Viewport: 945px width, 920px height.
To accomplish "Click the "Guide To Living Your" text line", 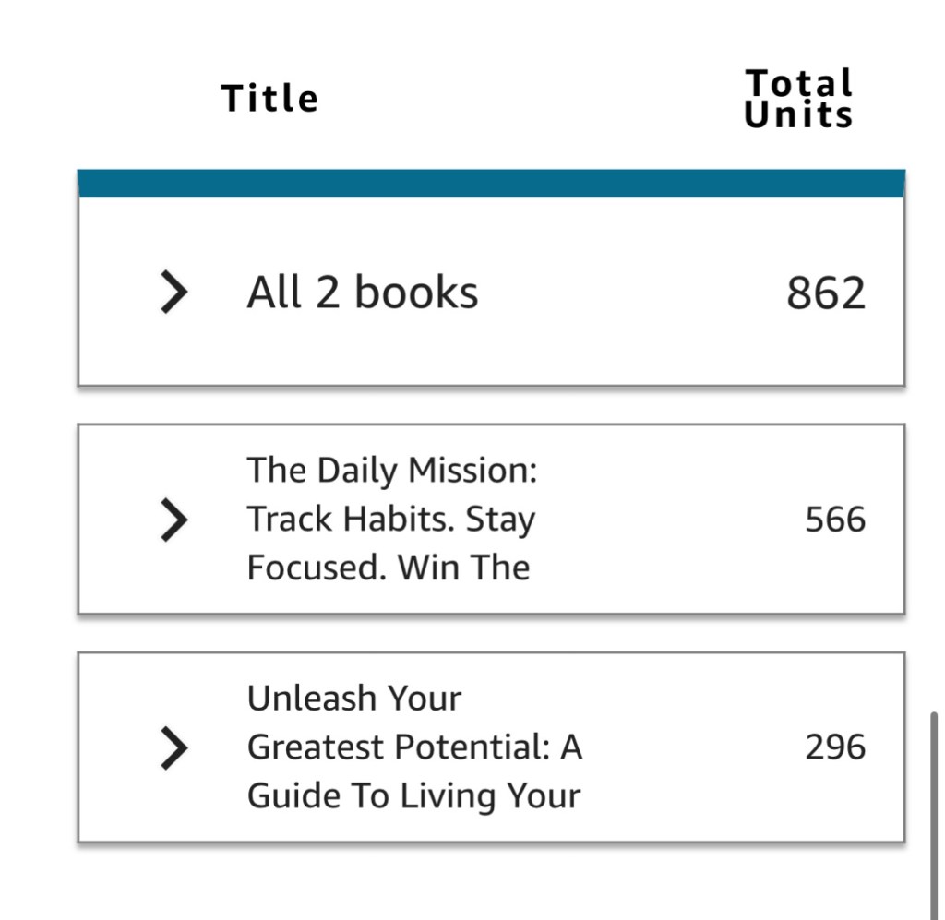I will tap(413, 795).
